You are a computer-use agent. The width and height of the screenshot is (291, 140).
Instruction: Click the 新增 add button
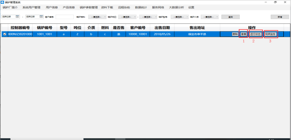click(x=280, y=17)
